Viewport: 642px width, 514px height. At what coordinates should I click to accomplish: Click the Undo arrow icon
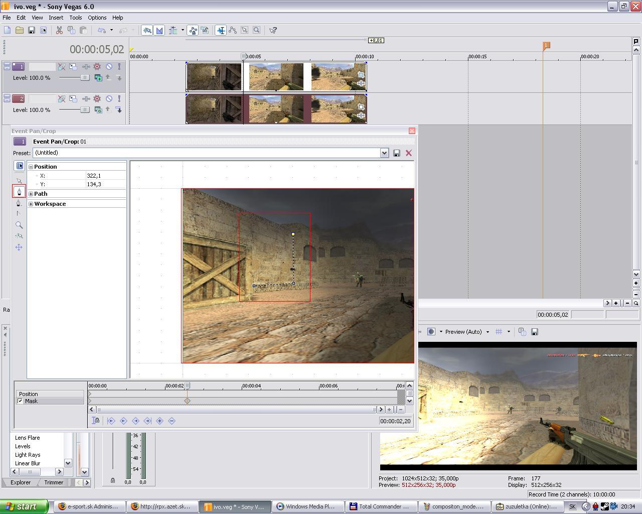click(x=102, y=30)
